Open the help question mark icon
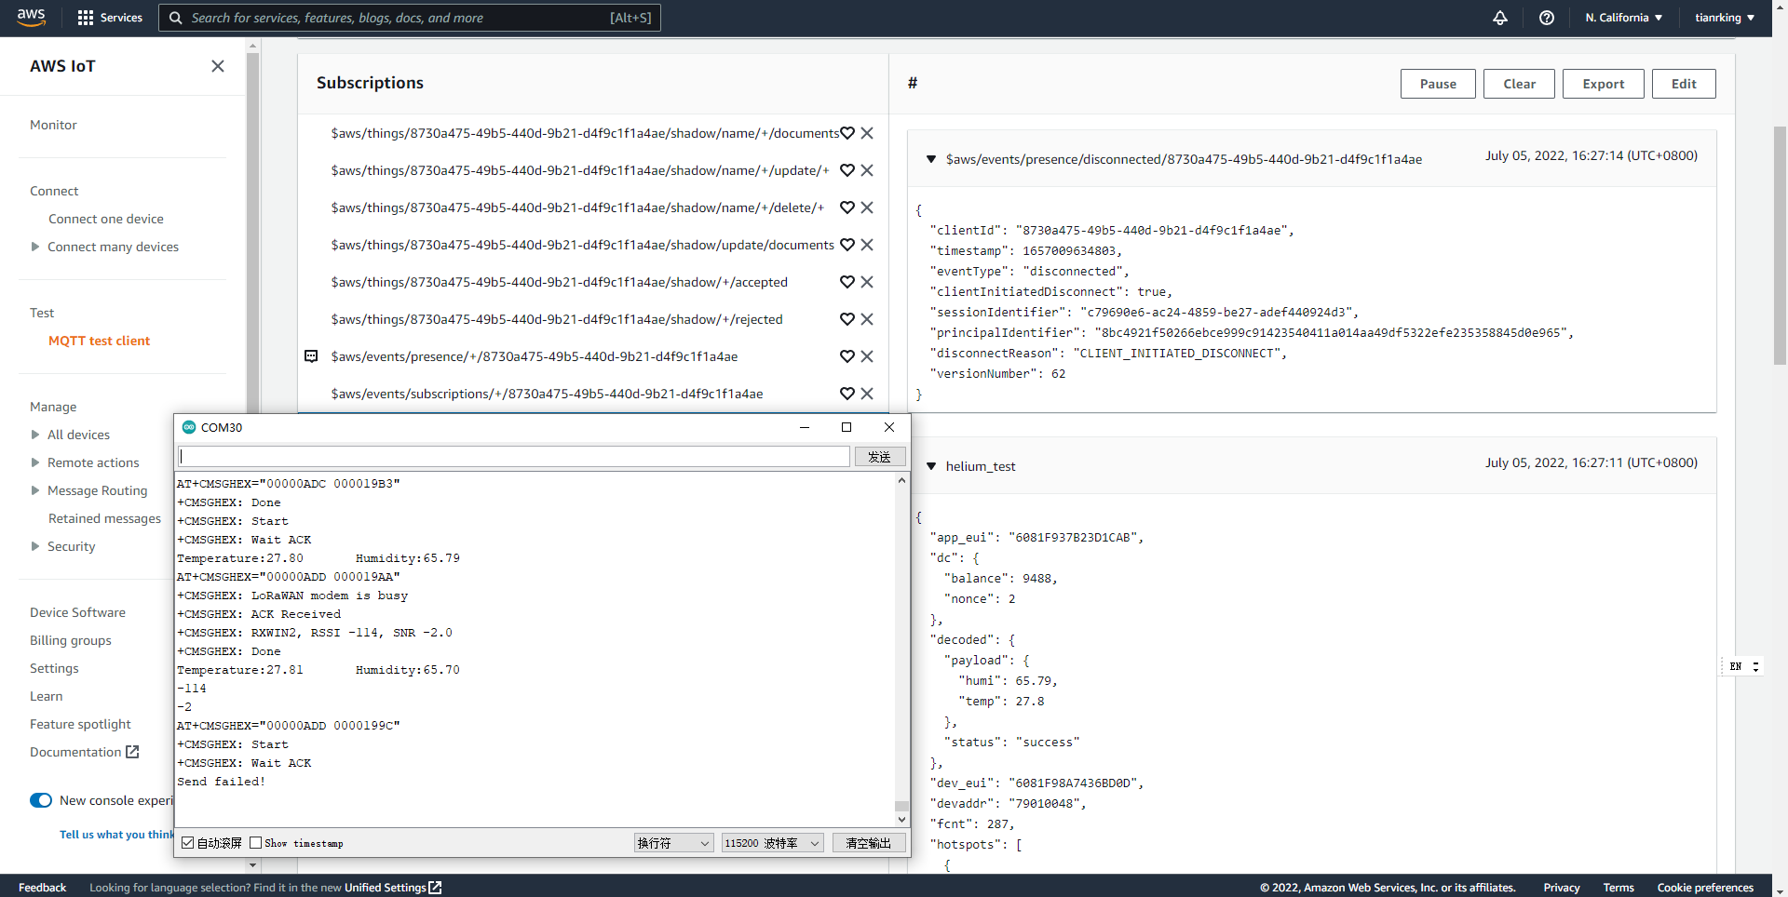The width and height of the screenshot is (1788, 897). 1547,18
